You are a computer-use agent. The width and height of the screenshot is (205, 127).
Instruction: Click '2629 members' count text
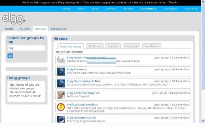tap(180, 93)
